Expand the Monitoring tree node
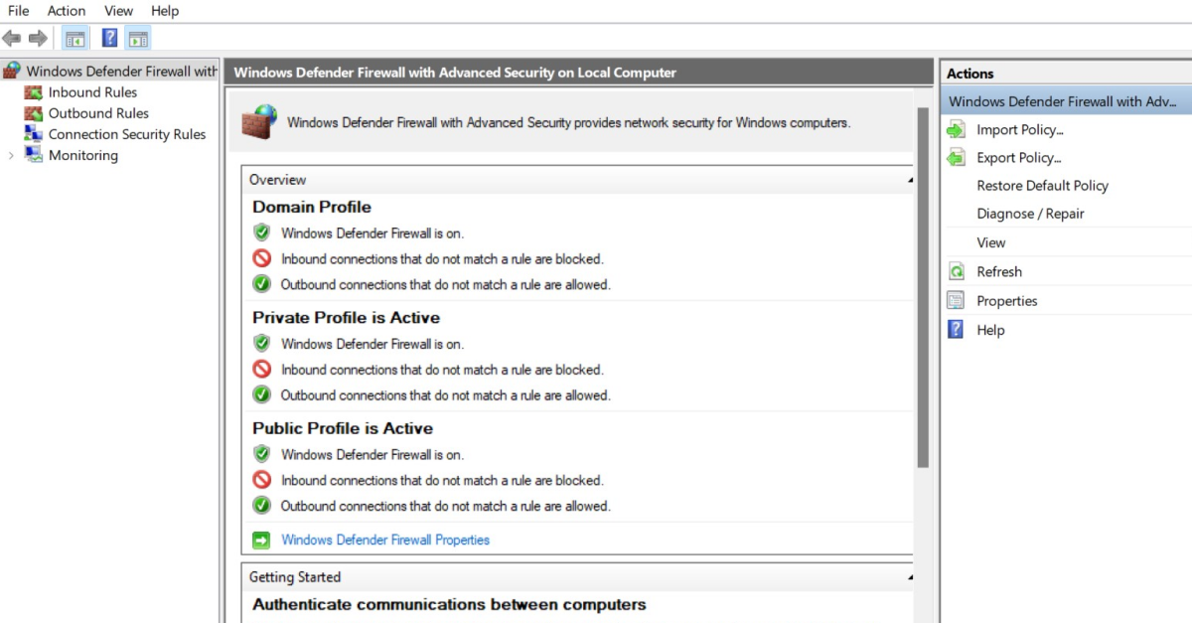This screenshot has height=623, width=1192. tap(10, 155)
